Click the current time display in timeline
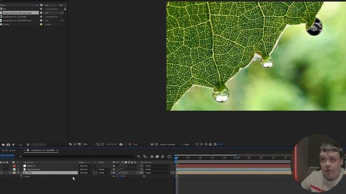This screenshot has height=194, width=346. pyautogui.click(x=7, y=156)
